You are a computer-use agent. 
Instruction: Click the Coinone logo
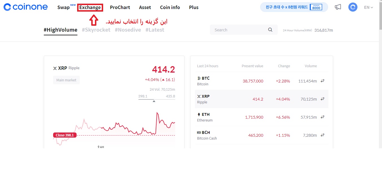point(25,7)
